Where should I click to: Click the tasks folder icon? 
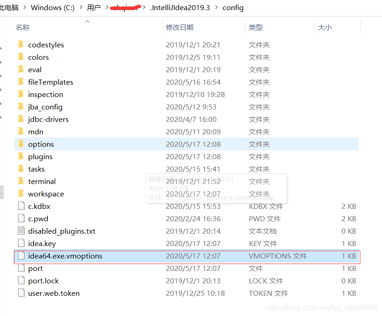coord(21,169)
